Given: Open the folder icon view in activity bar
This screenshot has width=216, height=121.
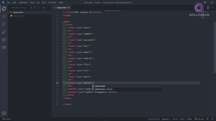Looking at the screenshot, I should click(x=4, y=47).
